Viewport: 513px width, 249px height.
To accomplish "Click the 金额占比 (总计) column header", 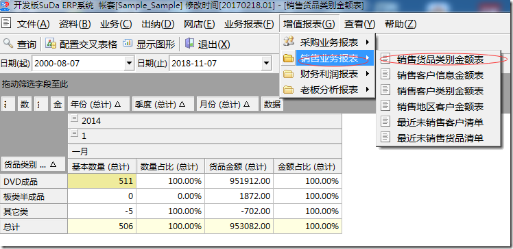I will (x=307, y=167).
